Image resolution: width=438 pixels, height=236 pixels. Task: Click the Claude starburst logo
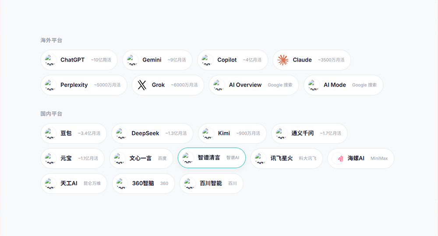pyautogui.click(x=283, y=60)
